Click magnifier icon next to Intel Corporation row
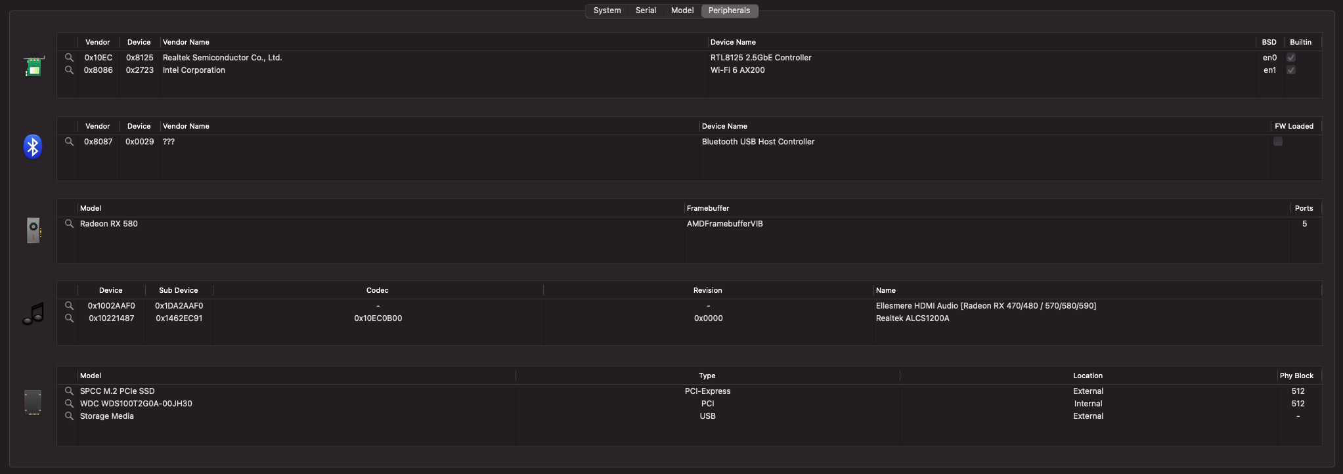1343x474 pixels. pyautogui.click(x=69, y=70)
